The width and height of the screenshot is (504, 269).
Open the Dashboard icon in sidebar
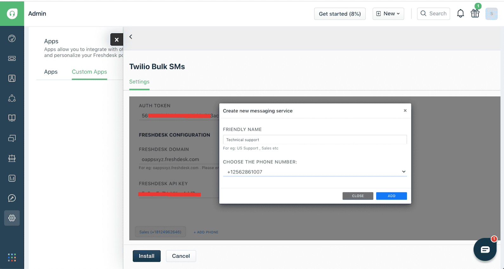12,39
